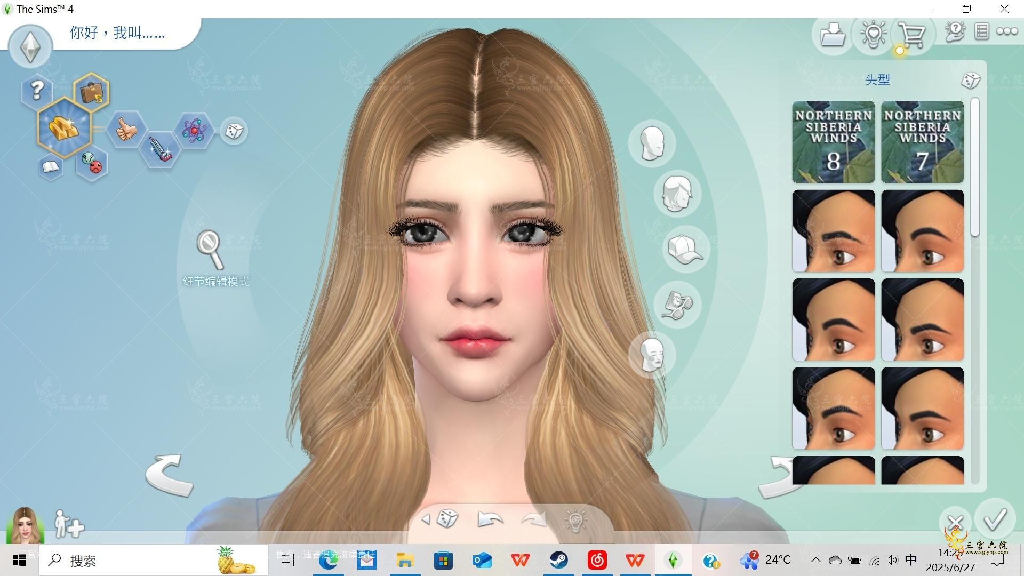Select the hair category icon
The height and width of the screenshot is (576, 1024).
677,193
